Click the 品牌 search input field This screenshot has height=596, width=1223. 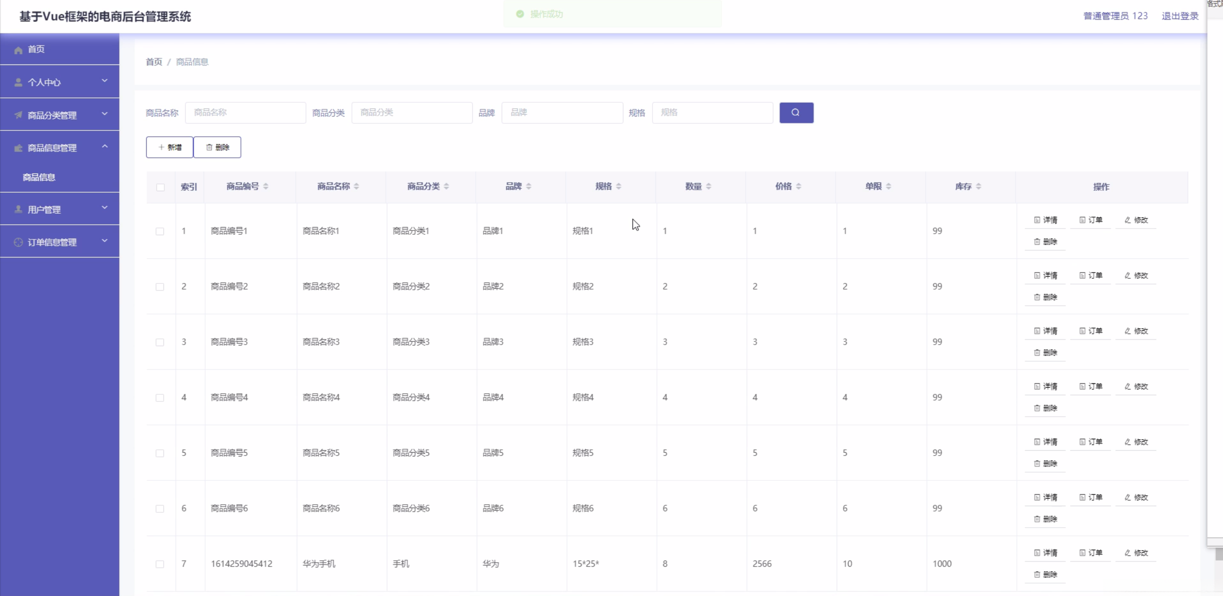pyautogui.click(x=562, y=112)
